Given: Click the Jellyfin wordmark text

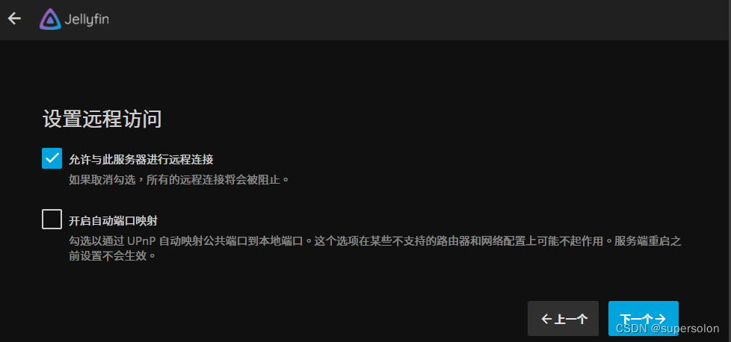Looking at the screenshot, I should (x=86, y=20).
